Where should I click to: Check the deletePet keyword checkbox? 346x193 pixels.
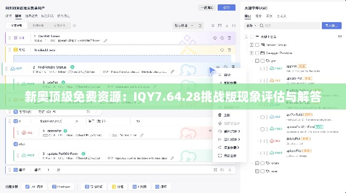click(x=263, y=141)
